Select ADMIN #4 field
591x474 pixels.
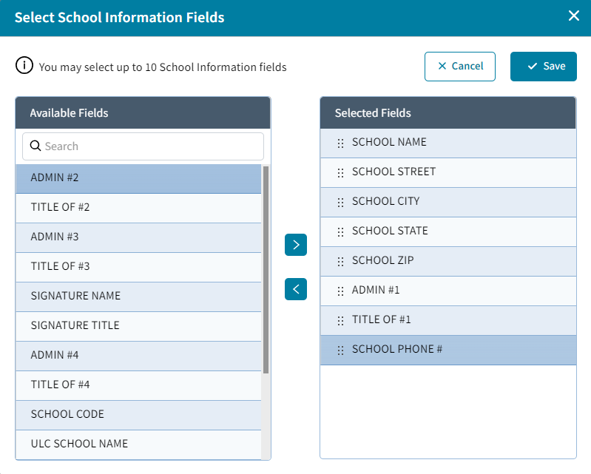138,356
